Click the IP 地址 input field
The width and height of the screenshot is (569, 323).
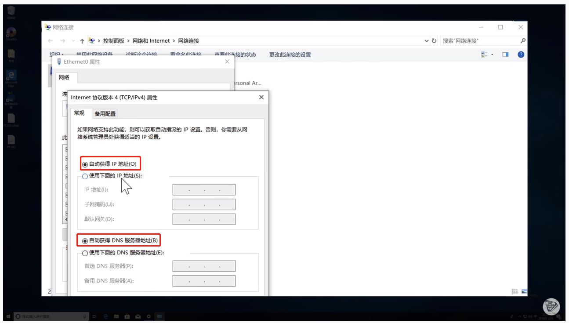[204, 190]
